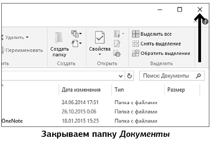This screenshot has height=142, width=211.
Task: Expand the Свойства dropdown arrow
Action: pos(100,54)
